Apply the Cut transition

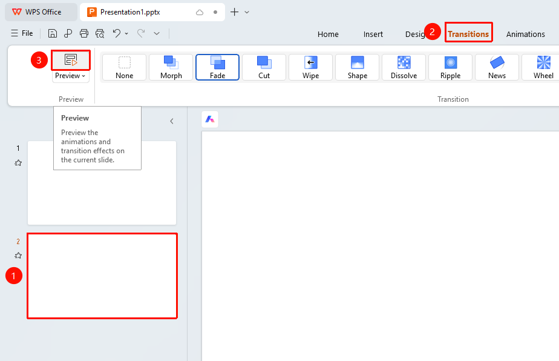pos(264,67)
